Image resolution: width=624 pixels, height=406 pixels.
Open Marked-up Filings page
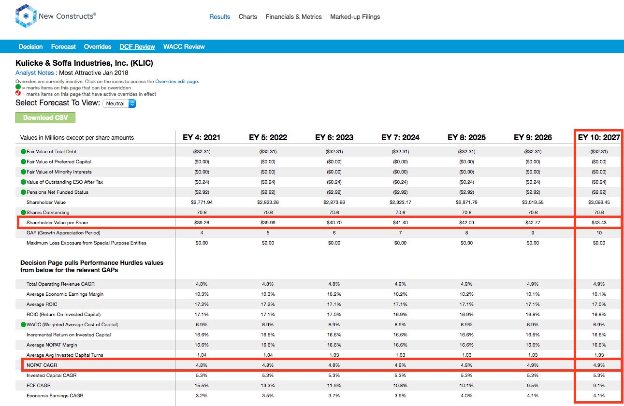click(x=355, y=16)
